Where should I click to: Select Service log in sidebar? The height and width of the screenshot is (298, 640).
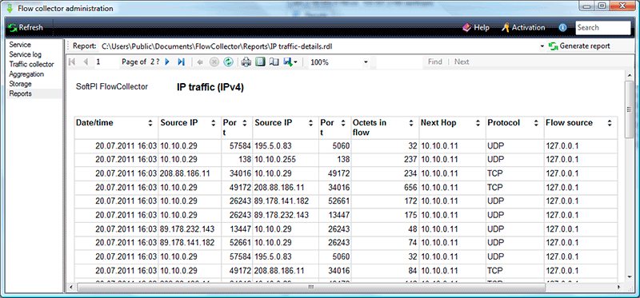(26, 54)
